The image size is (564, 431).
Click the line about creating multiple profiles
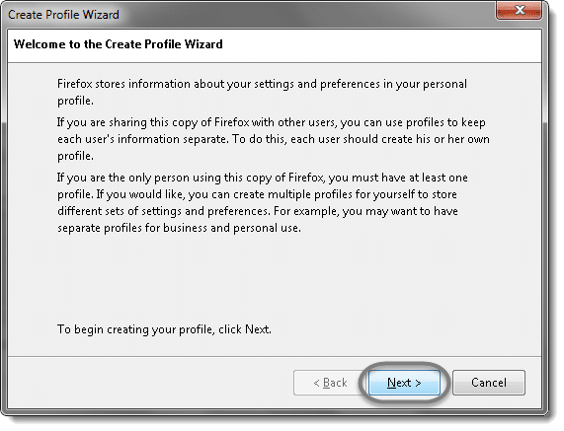tap(257, 194)
